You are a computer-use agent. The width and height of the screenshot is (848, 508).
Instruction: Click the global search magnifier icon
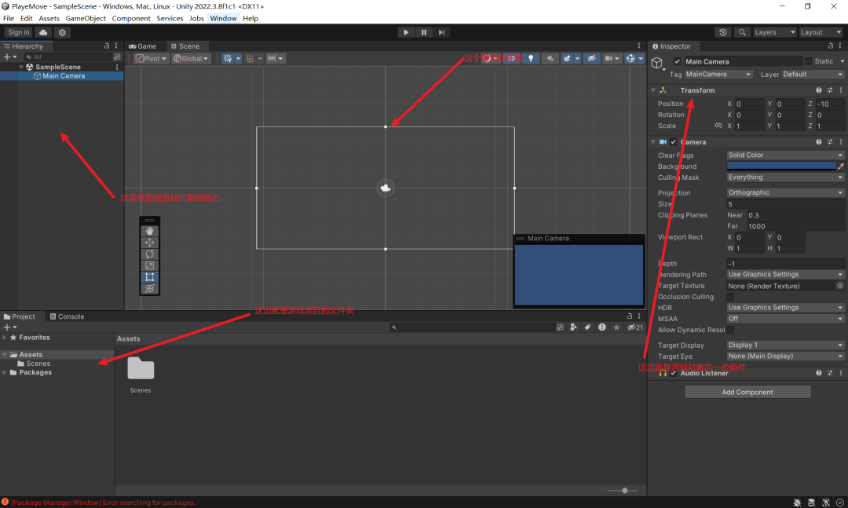click(x=742, y=32)
